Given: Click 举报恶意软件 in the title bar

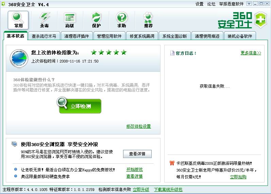Looking at the screenshot, I should tap(231, 4).
